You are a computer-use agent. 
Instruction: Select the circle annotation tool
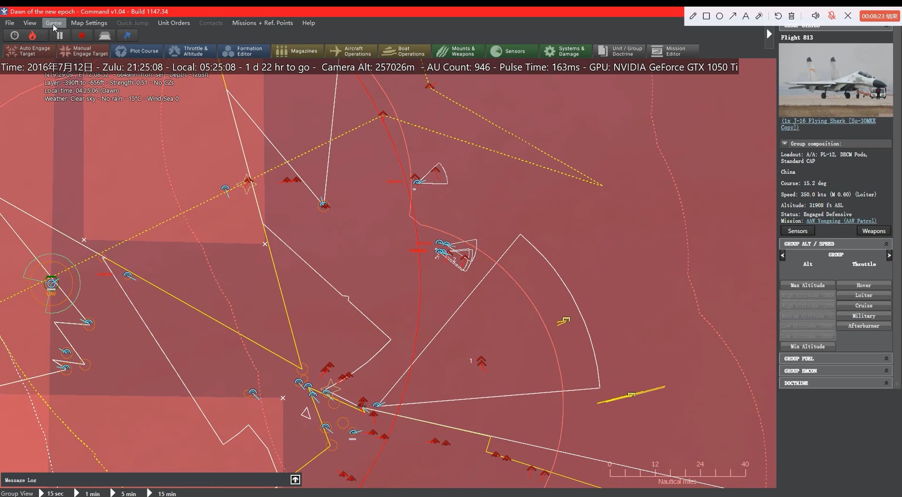719,16
